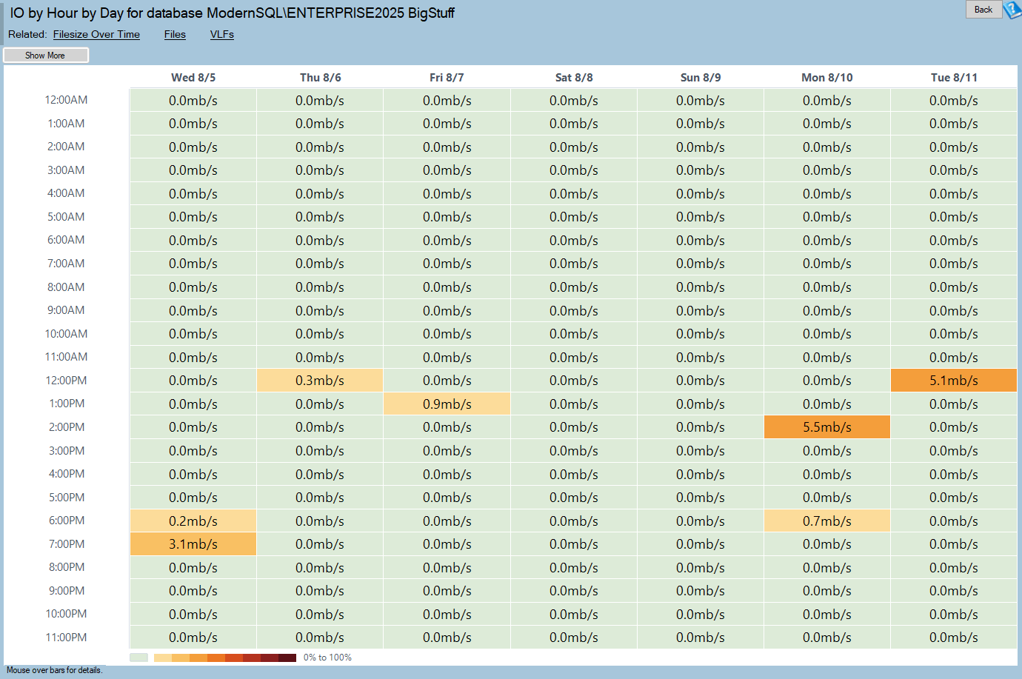
Task: Click the 12:00PM row label
Action: 66,381
